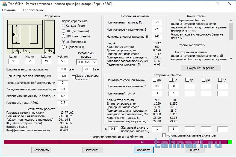Click the Hs, мм input field
The image size is (236, 157).
click(x=30, y=61)
